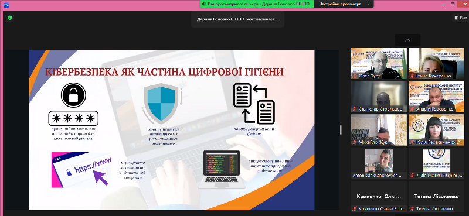Screen dimensions: 469x216
Task: Click the arrow next to Настройки просмотра
Action: click(369, 4)
